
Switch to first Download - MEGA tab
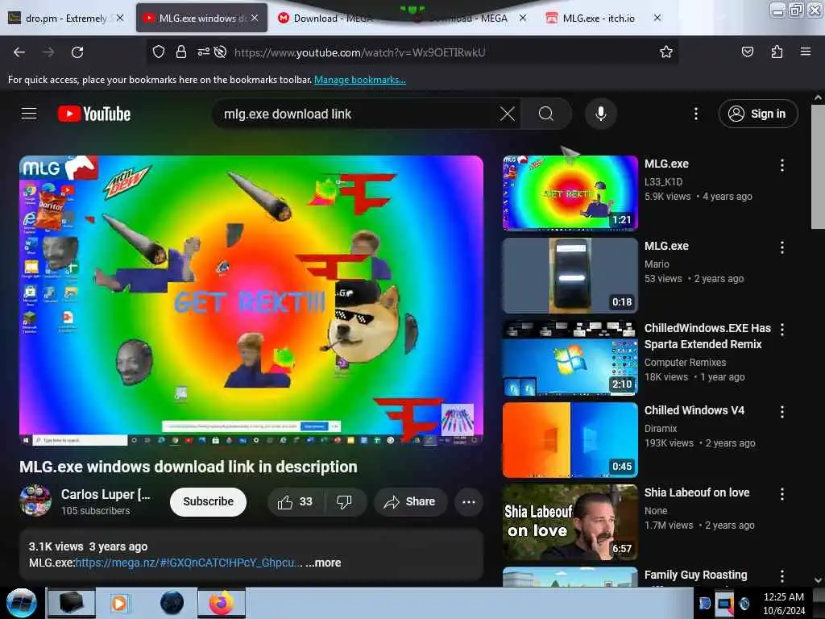(333, 18)
